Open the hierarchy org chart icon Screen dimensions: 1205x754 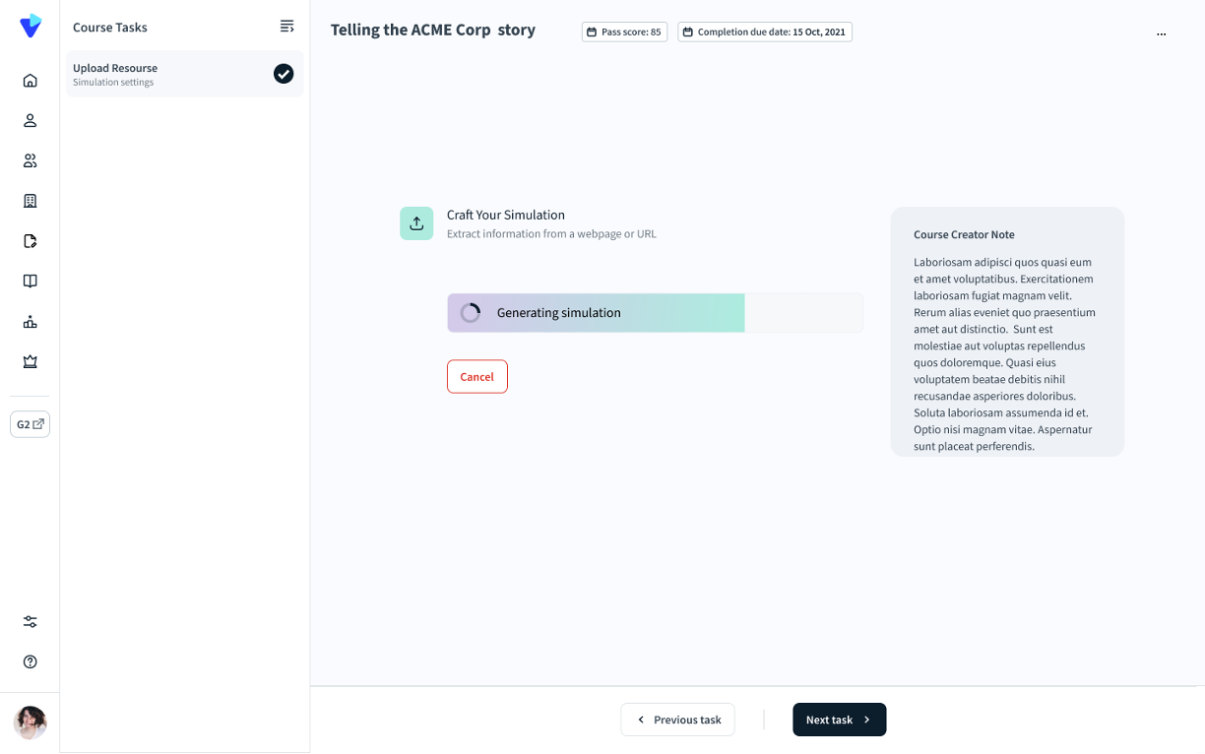pyautogui.click(x=31, y=322)
